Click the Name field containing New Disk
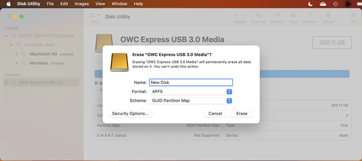Viewport: 362px width, 161px height. pos(191,82)
